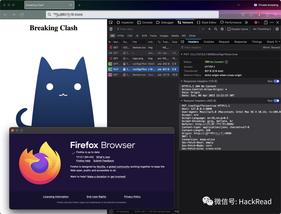Open the What's new link
This screenshot has width=281, height=214.
point(103,157)
